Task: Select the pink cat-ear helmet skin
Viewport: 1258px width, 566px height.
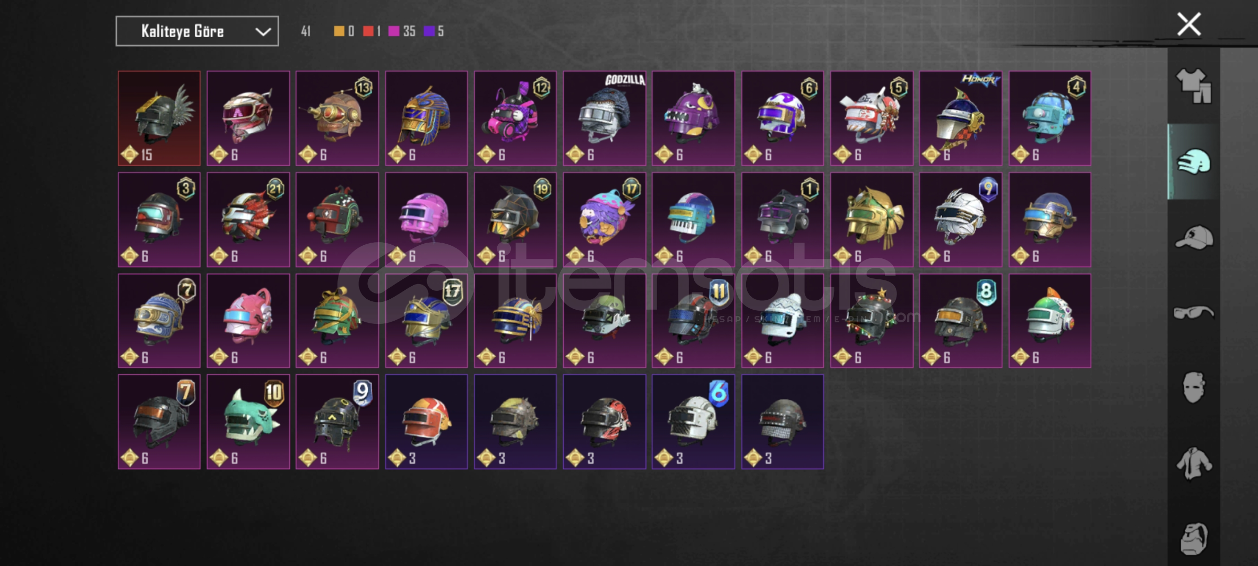Action: coord(248,321)
